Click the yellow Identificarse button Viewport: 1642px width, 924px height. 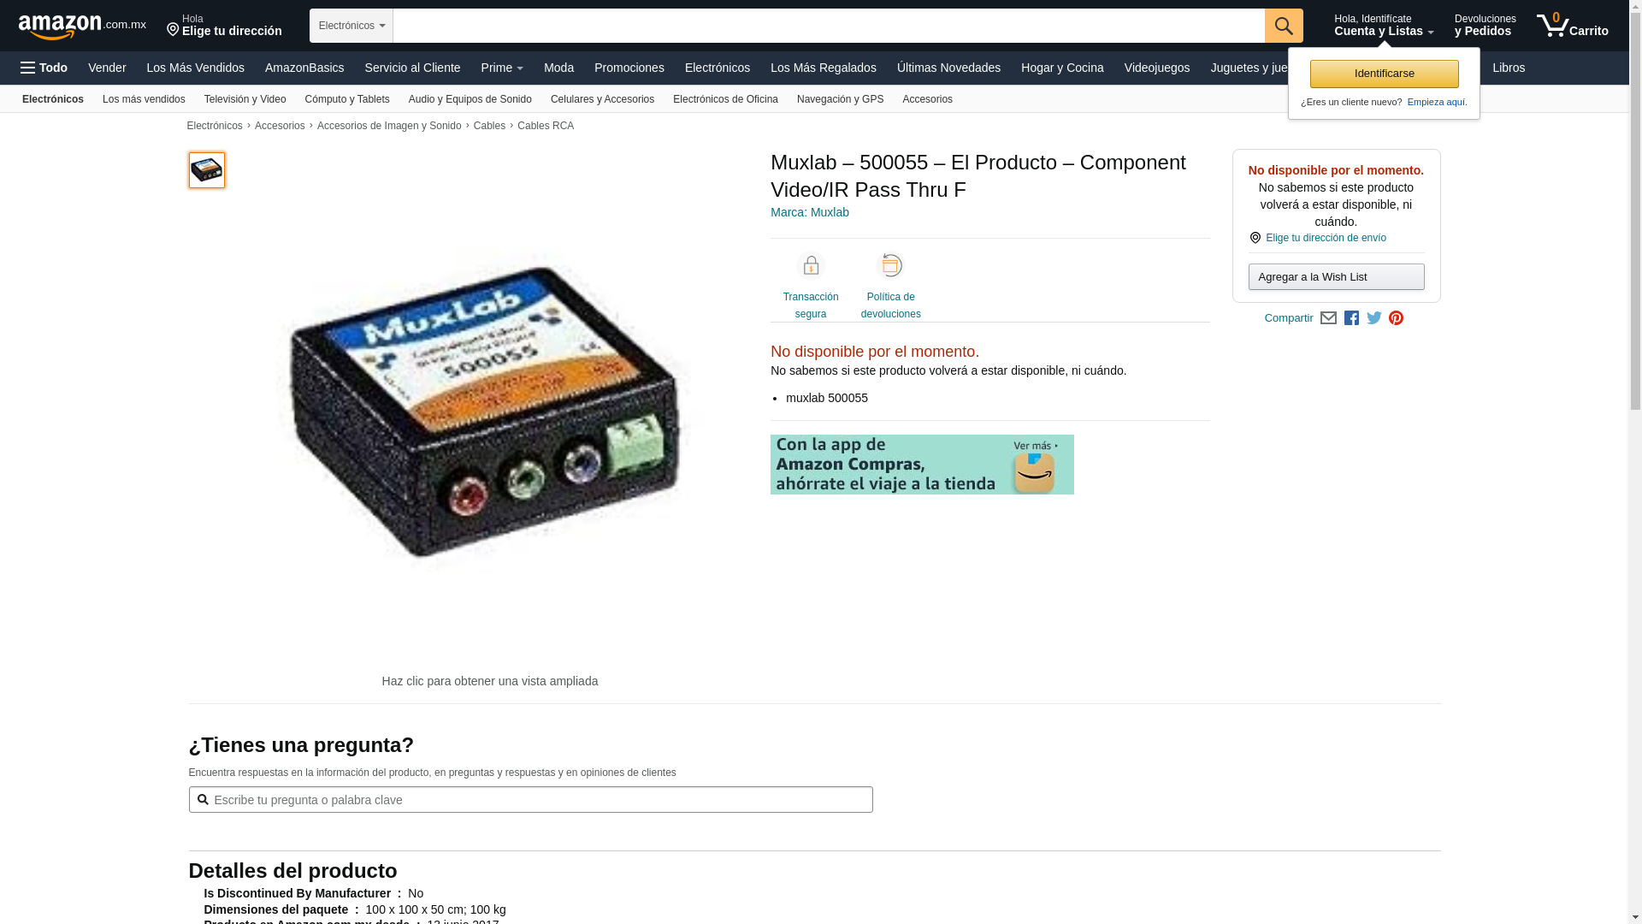pos(1384,74)
